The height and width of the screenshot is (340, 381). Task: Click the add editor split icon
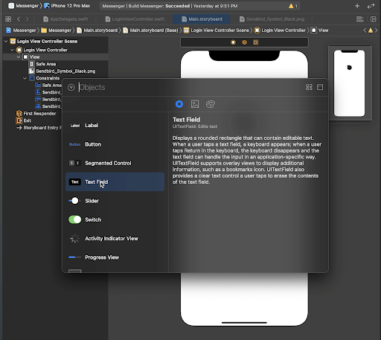tap(374, 19)
